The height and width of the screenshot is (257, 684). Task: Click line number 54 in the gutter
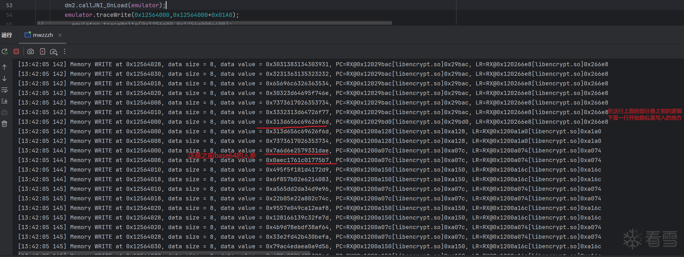9,15
